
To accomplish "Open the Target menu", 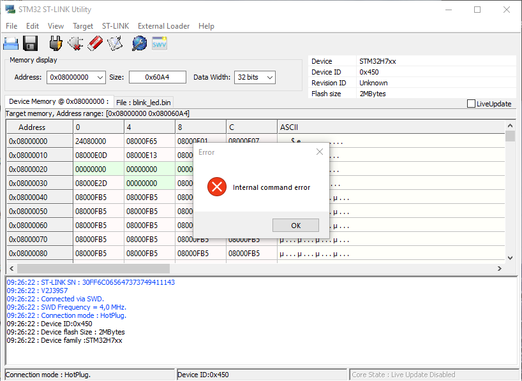I will 83,26.
